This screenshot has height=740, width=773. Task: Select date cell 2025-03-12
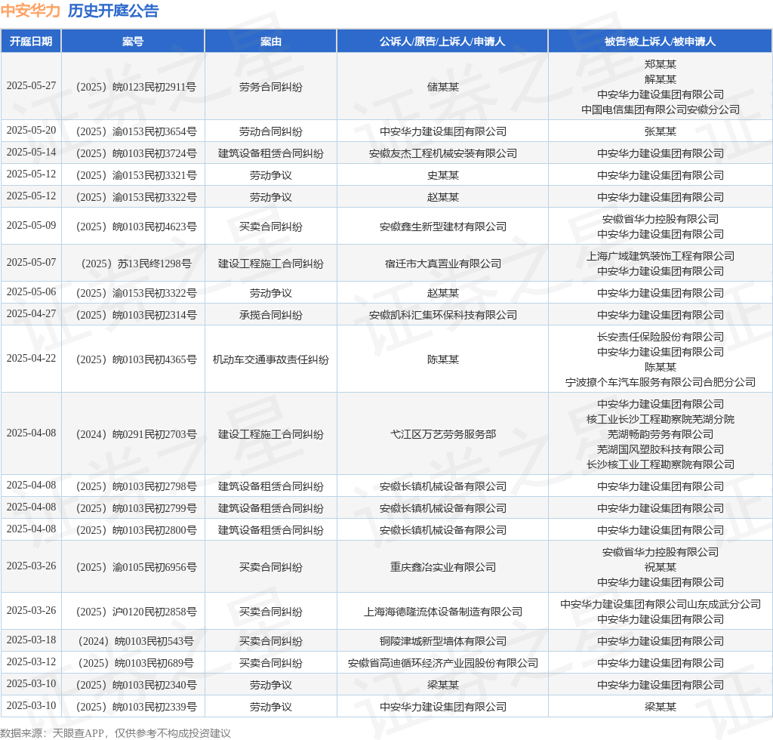click(x=31, y=661)
